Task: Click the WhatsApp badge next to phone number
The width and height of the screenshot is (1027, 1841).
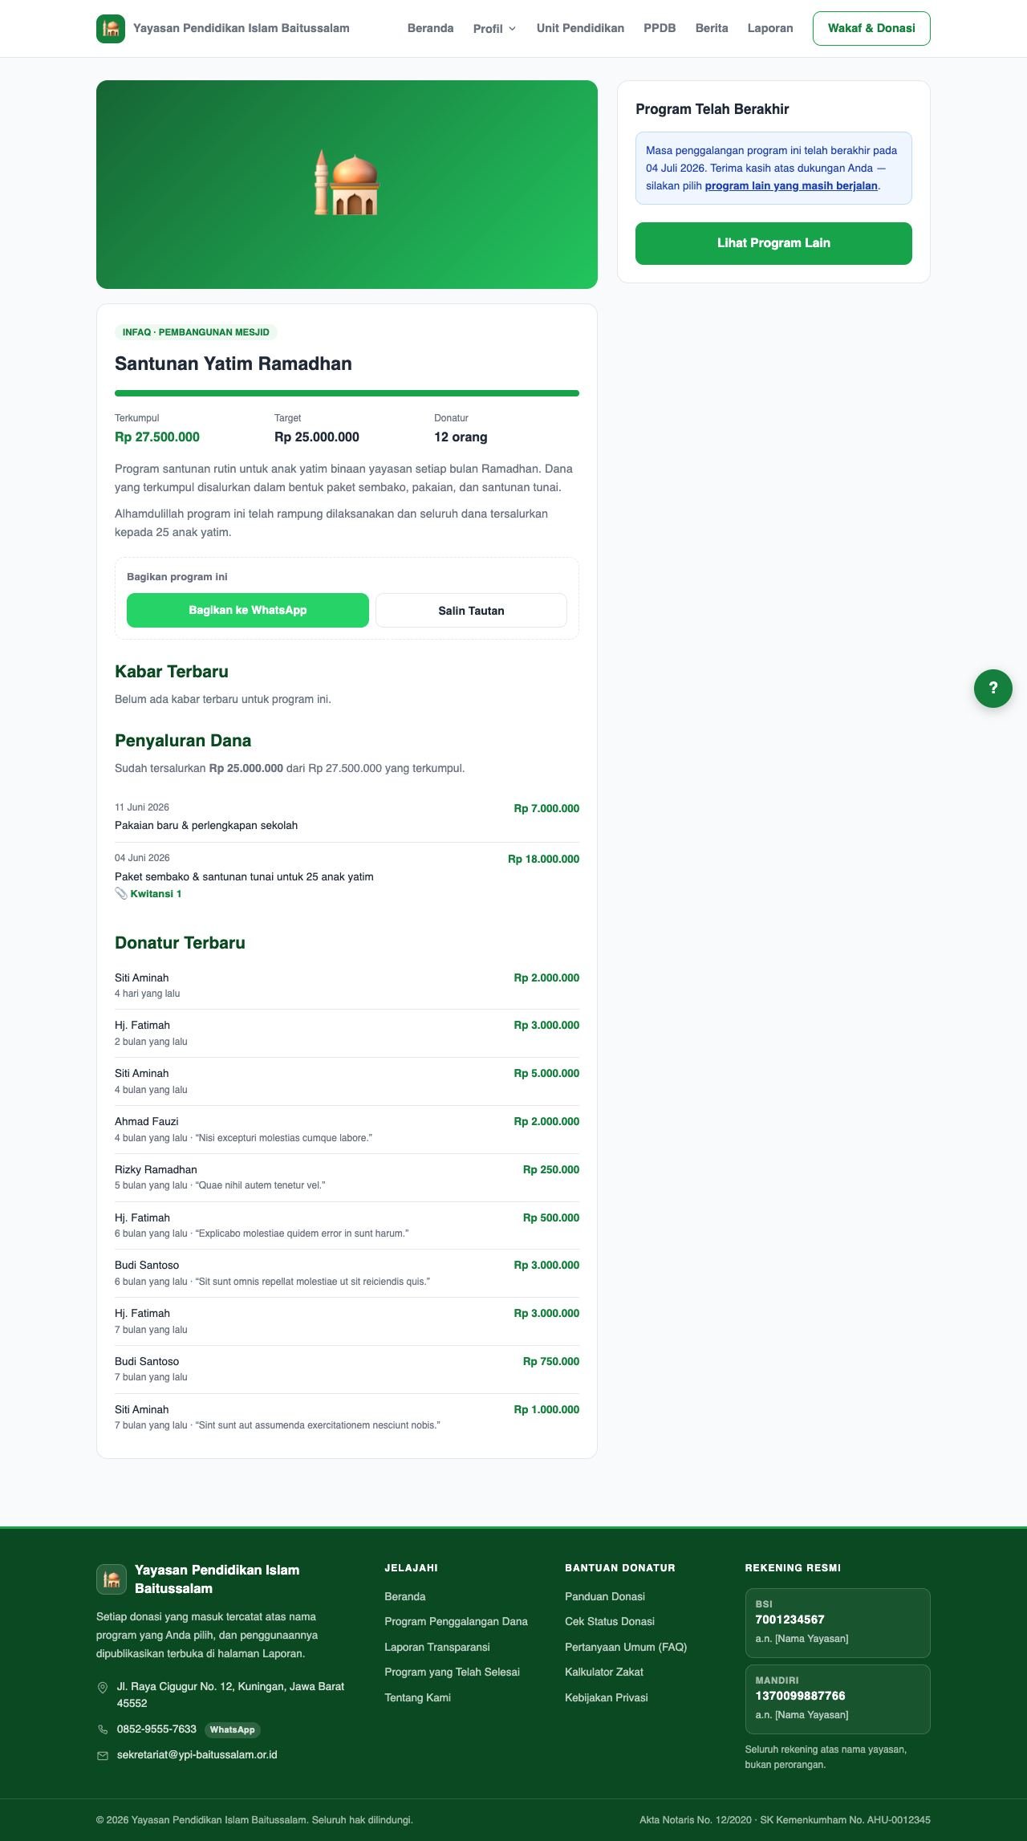Action: click(x=233, y=1730)
